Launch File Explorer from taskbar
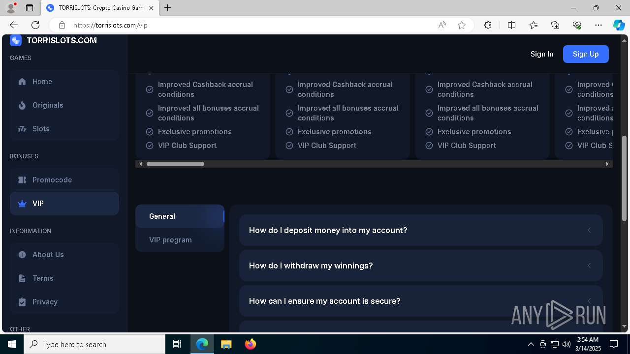Image resolution: width=630 pixels, height=354 pixels. pos(226,344)
